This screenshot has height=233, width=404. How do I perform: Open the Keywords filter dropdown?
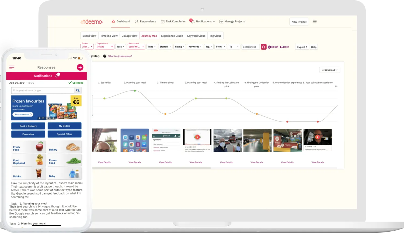point(195,47)
